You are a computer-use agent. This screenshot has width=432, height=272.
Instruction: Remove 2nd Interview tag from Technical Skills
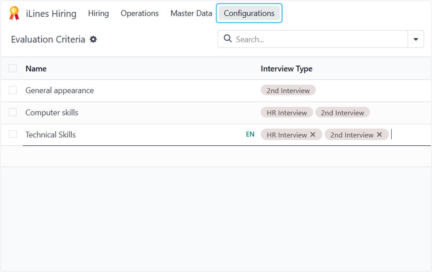tap(379, 135)
